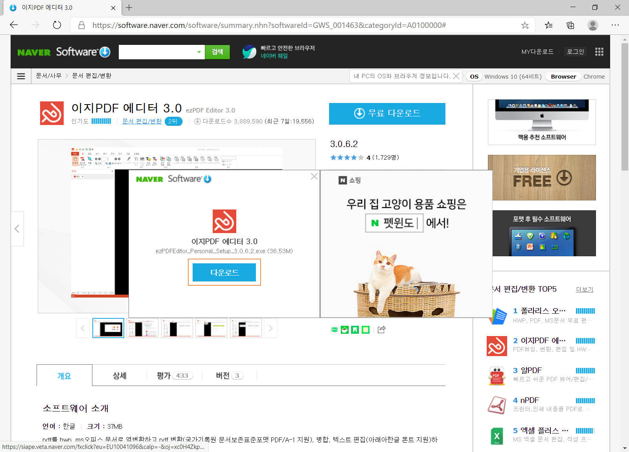Select the 평가 433 tab
Image resolution: width=629 pixels, height=452 pixels.
pyautogui.click(x=175, y=376)
